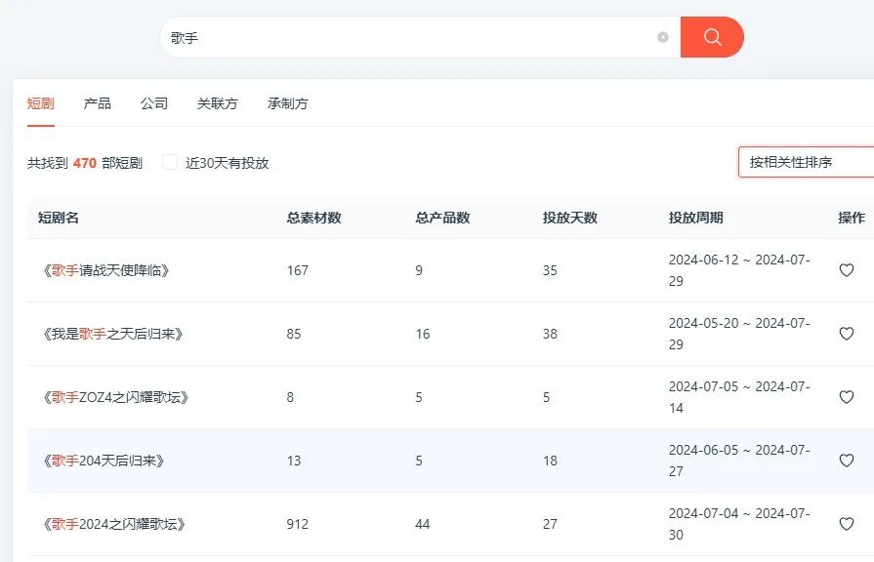Toggle the heart for 《歌手204天后归来》
This screenshot has width=874, height=562.
coord(846,461)
